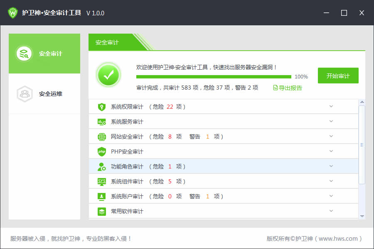This screenshot has height=249, width=374.
Task: Open the 安全运维 sidebar label
Action: tap(51, 94)
